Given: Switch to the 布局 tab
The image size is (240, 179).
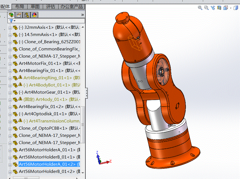Looking at the screenshot, I should 19,7.
